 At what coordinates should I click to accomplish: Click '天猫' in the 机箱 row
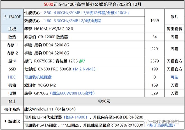point(174,85)
